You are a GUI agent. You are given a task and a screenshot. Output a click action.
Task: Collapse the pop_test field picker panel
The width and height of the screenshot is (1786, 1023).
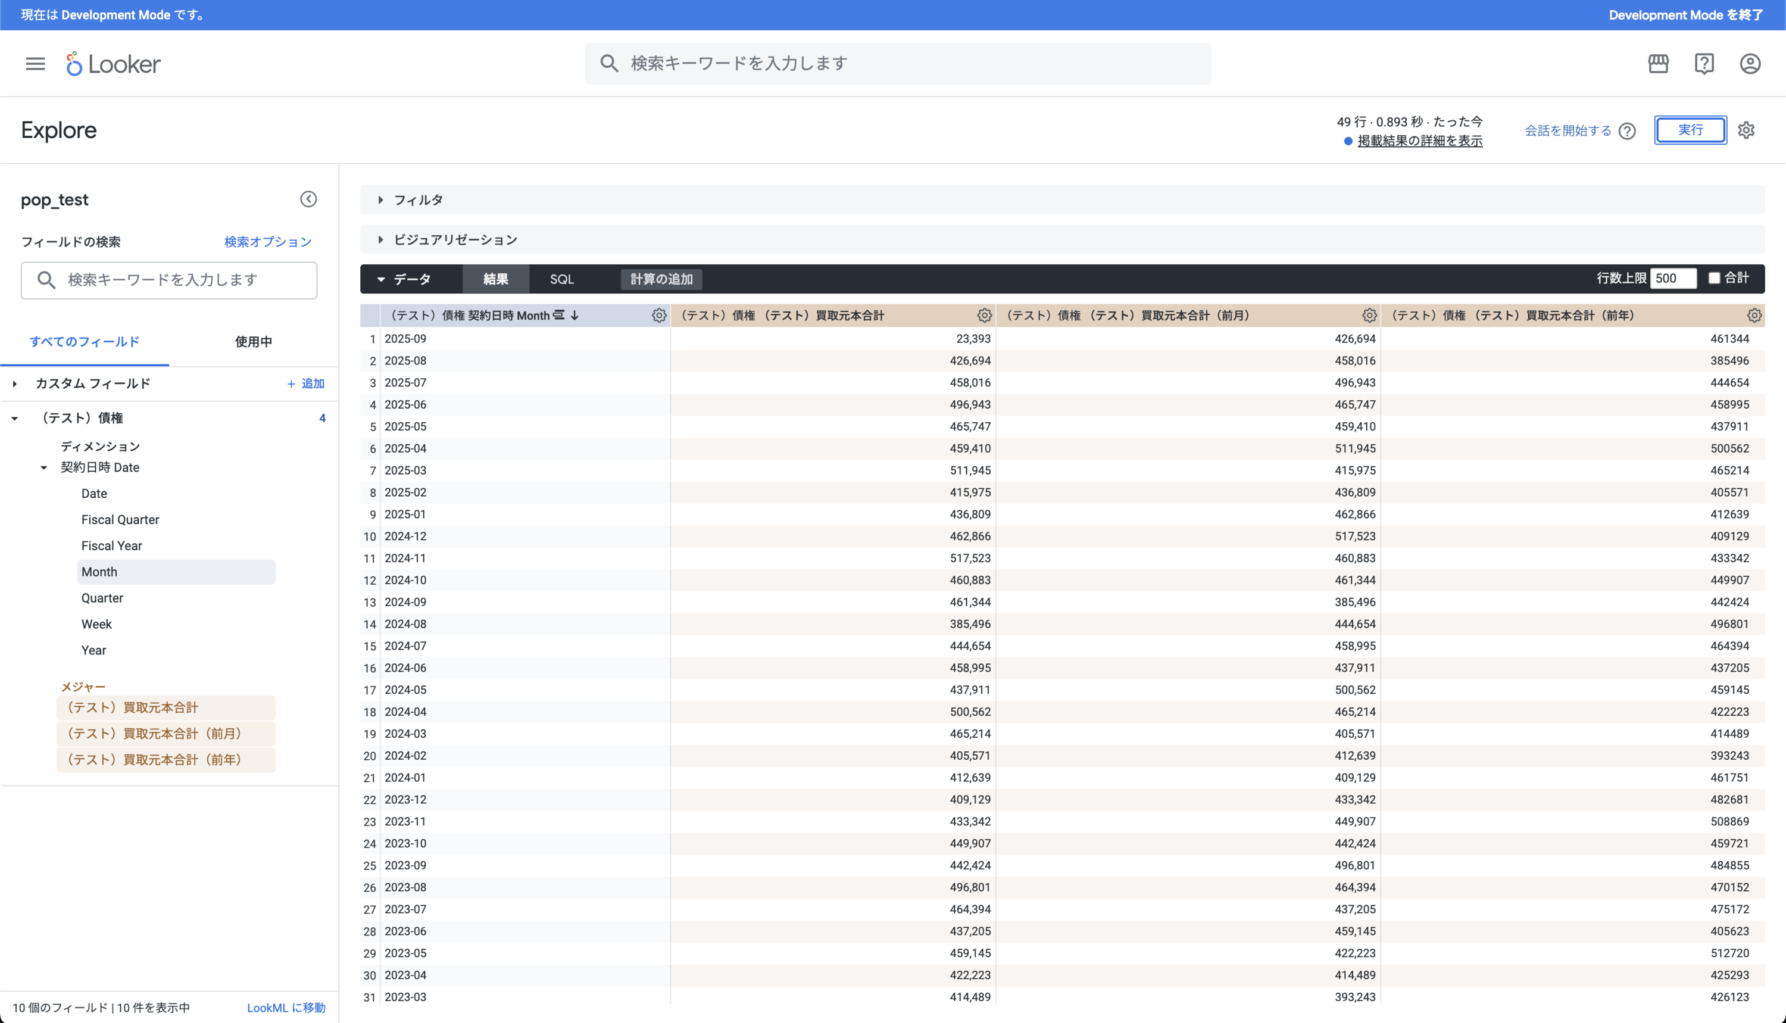308,199
